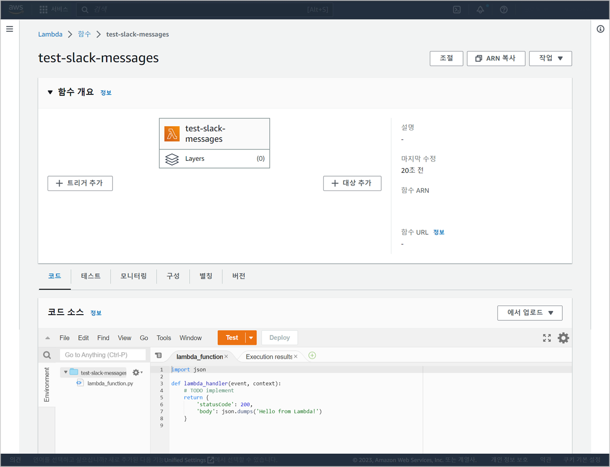Image resolution: width=610 pixels, height=467 pixels.
Task: Open the File menu in editor
Action: point(64,338)
